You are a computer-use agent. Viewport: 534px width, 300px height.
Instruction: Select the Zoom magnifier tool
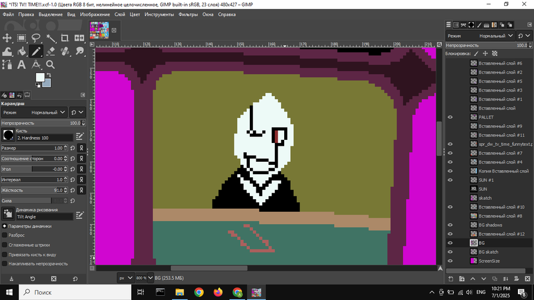click(x=50, y=64)
